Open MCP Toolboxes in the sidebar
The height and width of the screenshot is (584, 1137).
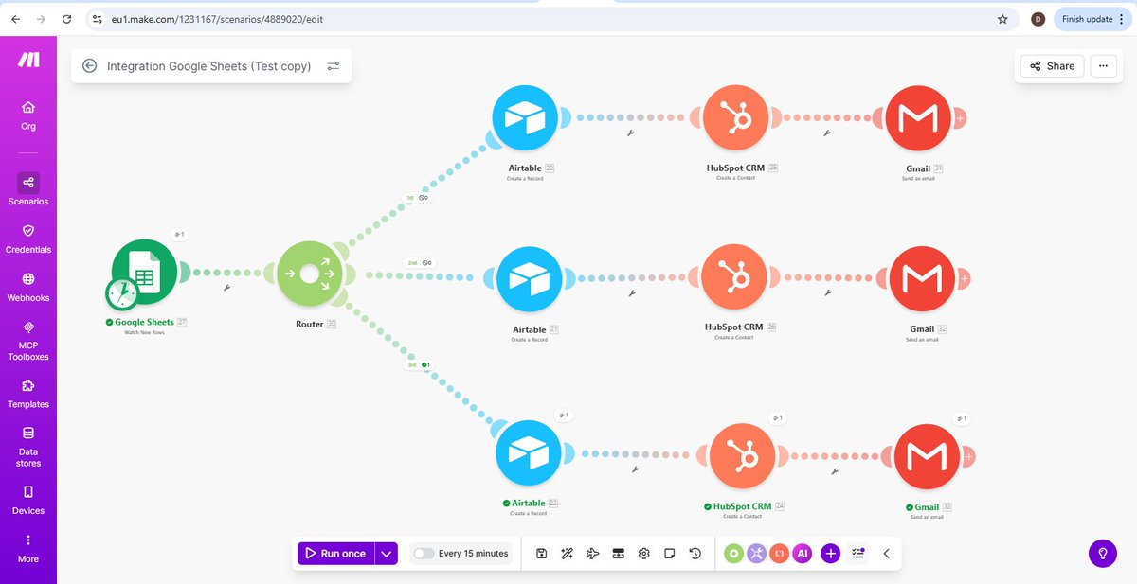[28, 340]
